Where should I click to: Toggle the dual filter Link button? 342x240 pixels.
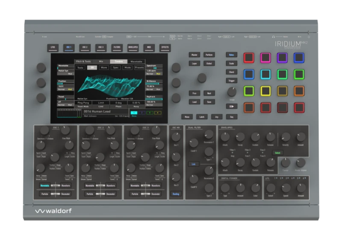(193, 164)
